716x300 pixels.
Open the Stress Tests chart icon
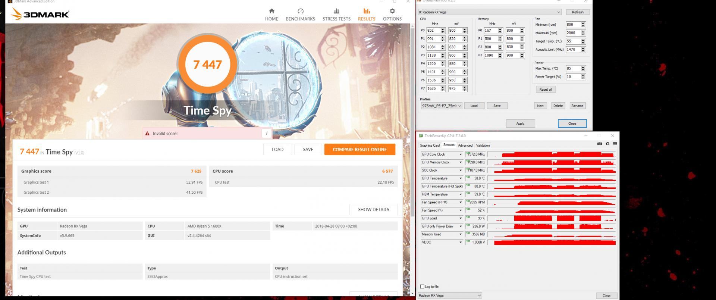(336, 11)
